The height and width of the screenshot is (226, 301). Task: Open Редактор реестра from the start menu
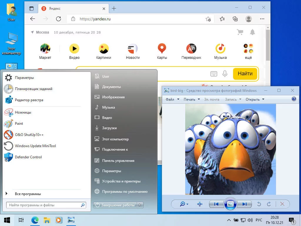point(29,100)
